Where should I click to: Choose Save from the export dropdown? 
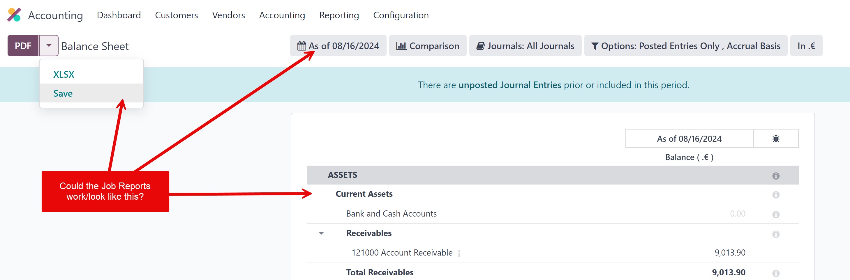(x=63, y=94)
